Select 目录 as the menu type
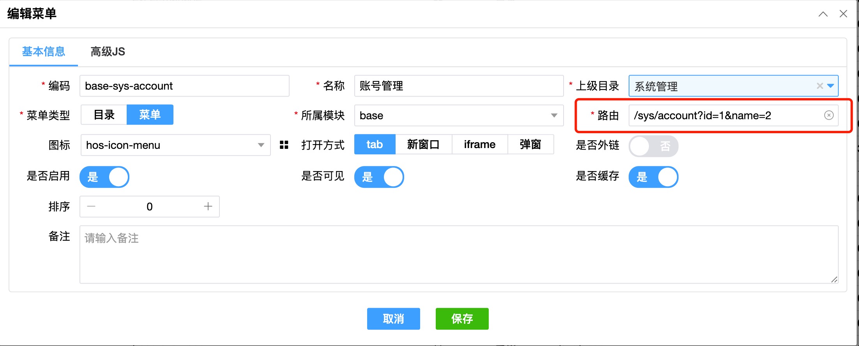The width and height of the screenshot is (859, 346). 104,115
